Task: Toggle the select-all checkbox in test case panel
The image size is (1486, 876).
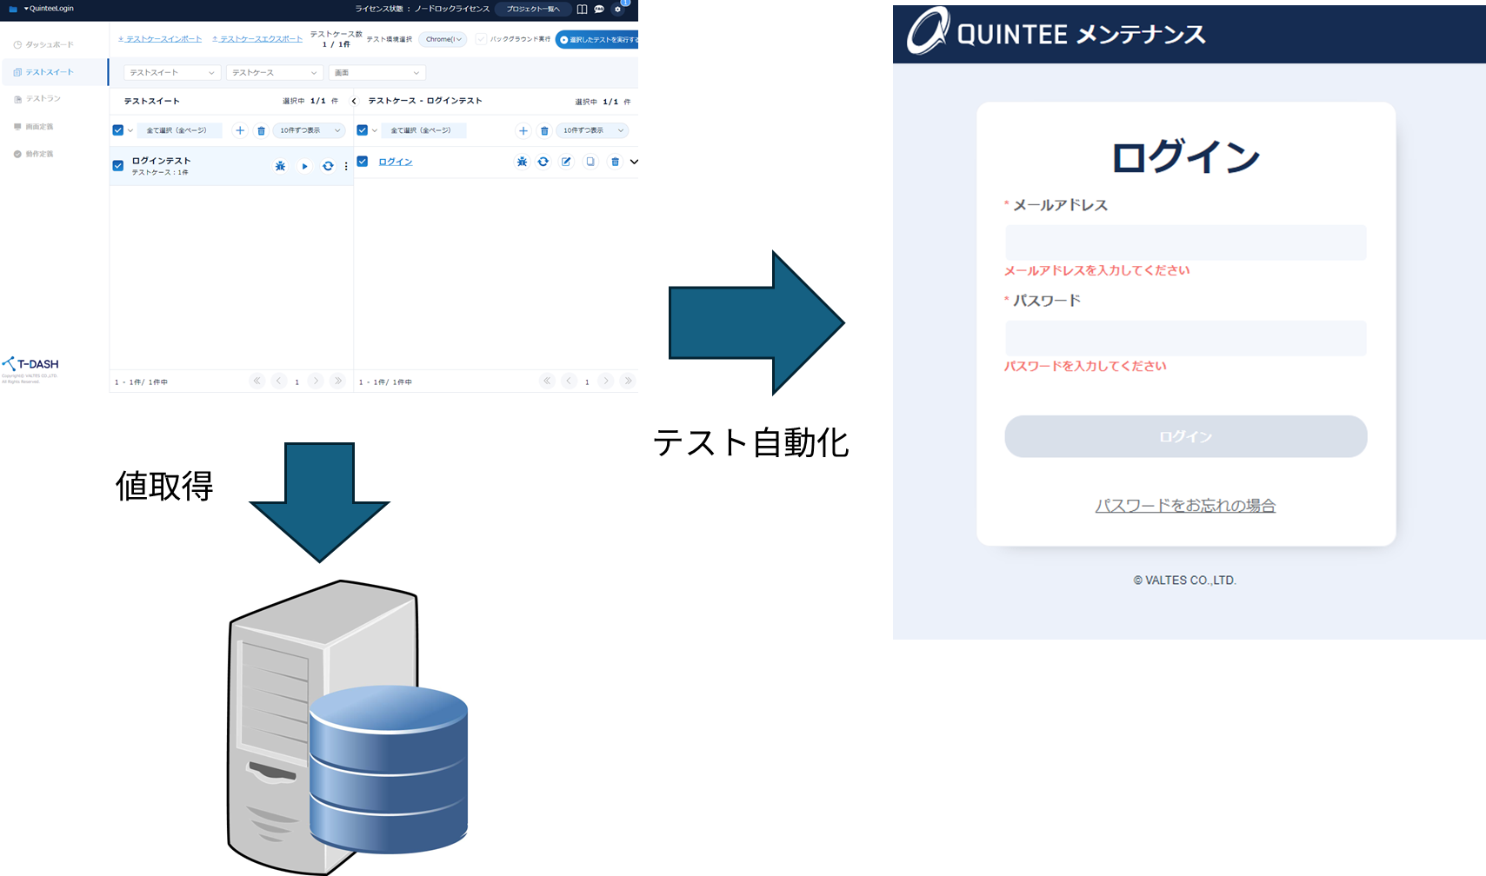Action: pyautogui.click(x=363, y=130)
